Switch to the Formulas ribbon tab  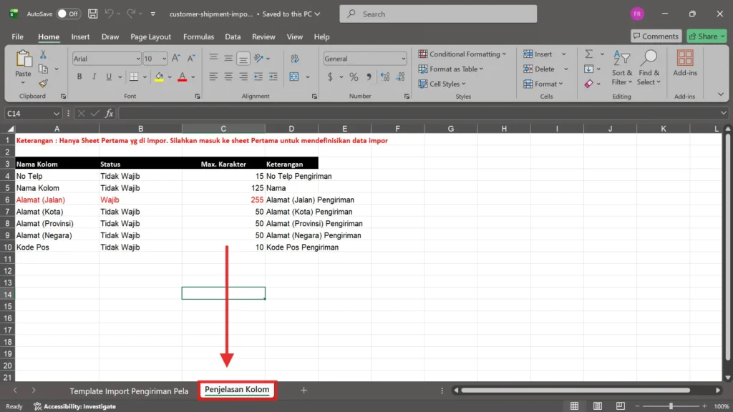198,36
